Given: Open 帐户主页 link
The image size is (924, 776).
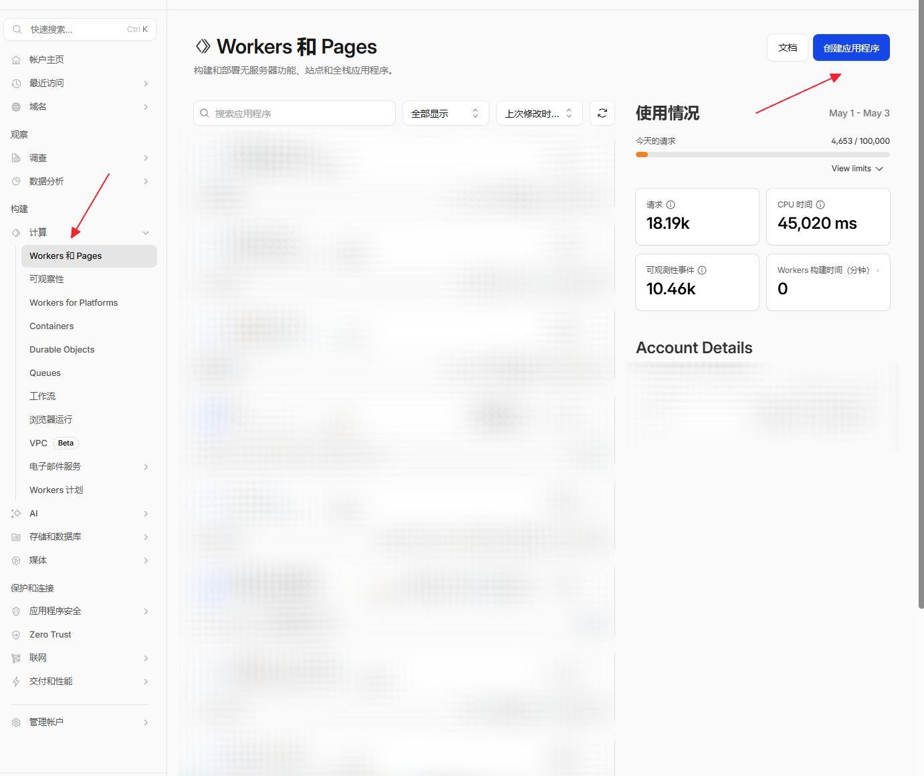Looking at the screenshot, I should 47,60.
